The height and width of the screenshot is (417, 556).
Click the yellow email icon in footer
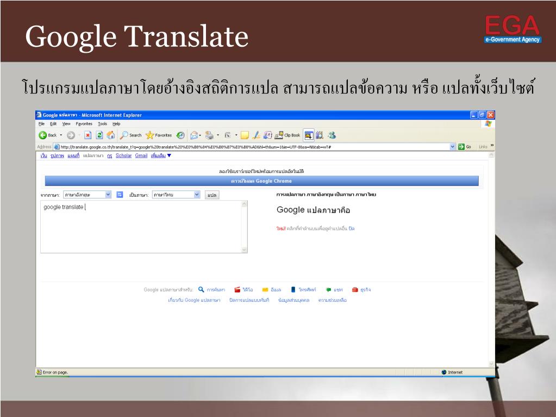pyautogui.click(x=265, y=290)
